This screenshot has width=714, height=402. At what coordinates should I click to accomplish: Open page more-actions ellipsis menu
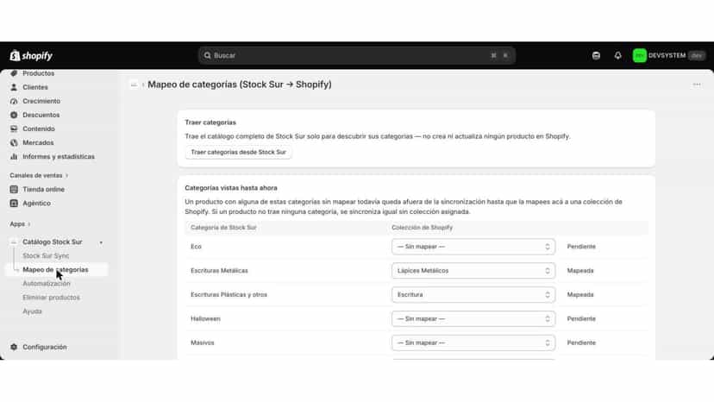(697, 85)
